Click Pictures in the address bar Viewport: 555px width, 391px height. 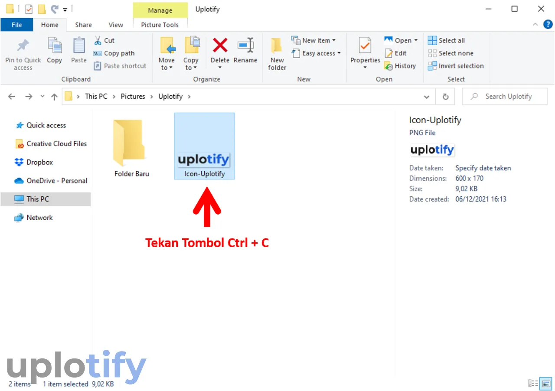[133, 96]
